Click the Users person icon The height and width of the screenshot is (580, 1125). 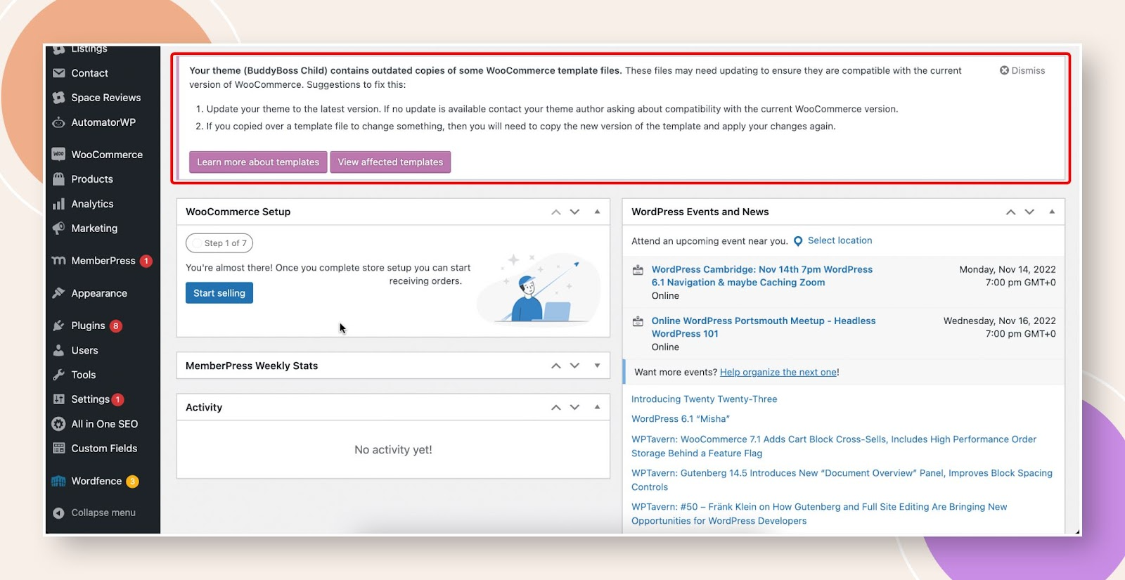point(58,350)
